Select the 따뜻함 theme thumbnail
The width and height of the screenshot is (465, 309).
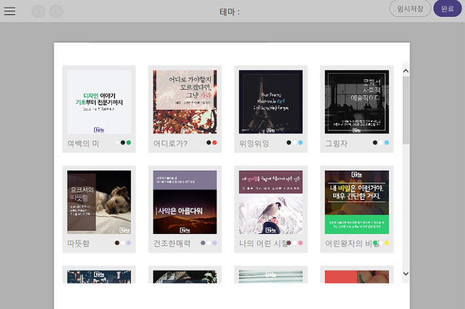pyautogui.click(x=99, y=202)
